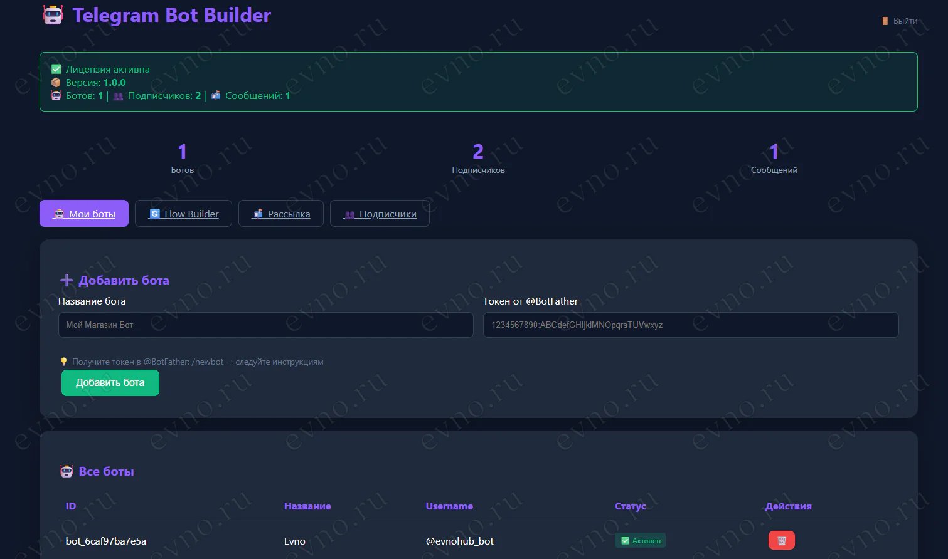Viewport: 948px width, 559px height.
Task: Click the plus icon beside Добавить бота heading
Action: point(67,280)
